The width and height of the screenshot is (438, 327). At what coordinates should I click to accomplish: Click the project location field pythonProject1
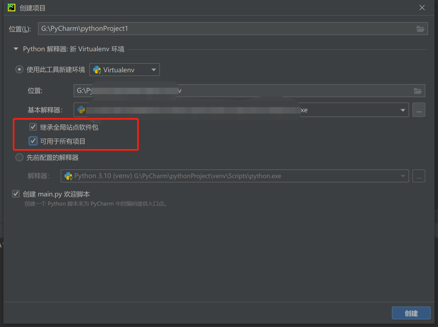click(x=233, y=29)
